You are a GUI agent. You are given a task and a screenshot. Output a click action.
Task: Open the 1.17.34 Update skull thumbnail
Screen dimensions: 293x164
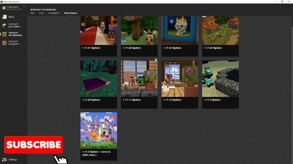pos(180,31)
